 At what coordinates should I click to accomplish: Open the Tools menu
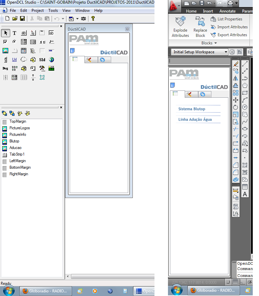point(53,11)
